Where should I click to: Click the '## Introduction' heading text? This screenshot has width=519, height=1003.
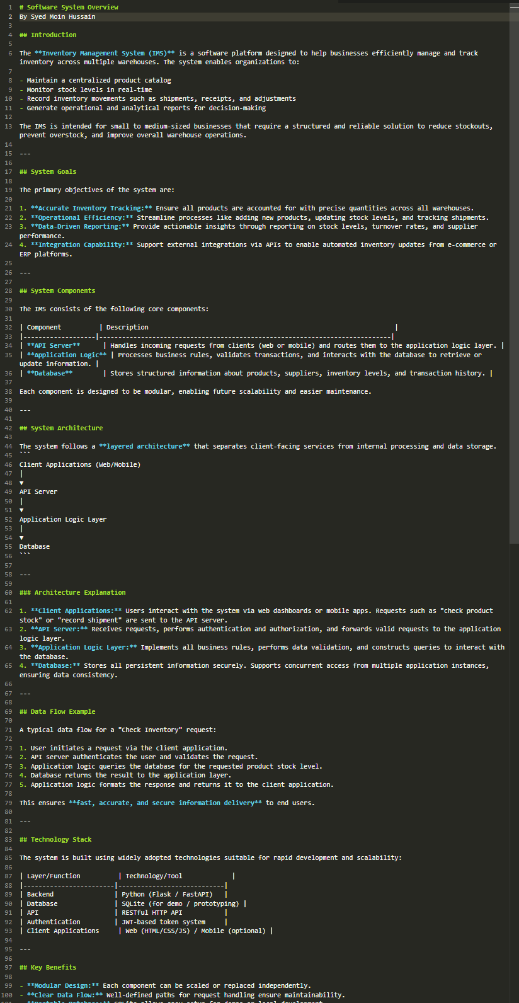coord(48,35)
